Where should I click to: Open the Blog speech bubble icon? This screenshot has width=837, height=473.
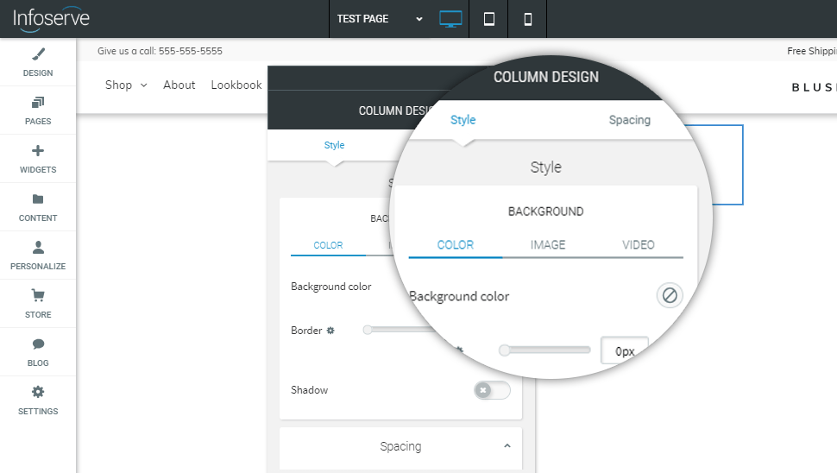click(x=38, y=344)
